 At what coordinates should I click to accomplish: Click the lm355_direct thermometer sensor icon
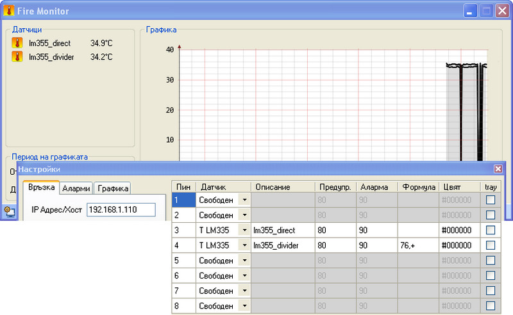(x=17, y=43)
